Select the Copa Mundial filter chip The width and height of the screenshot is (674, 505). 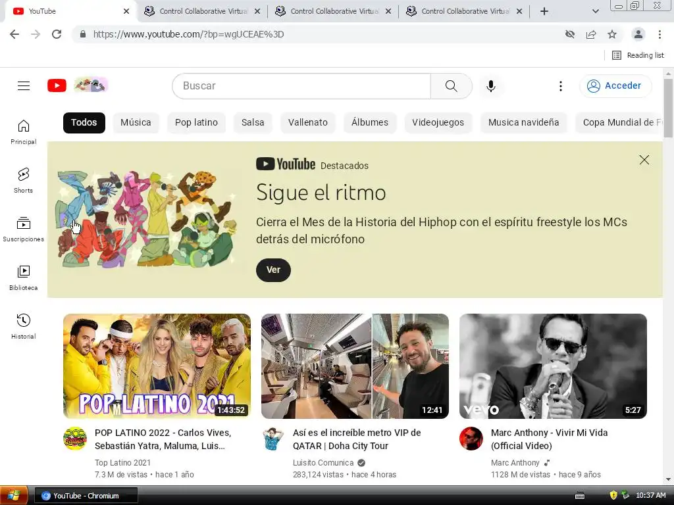[x=619, y=122]
